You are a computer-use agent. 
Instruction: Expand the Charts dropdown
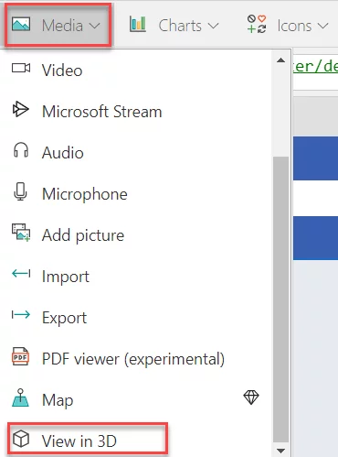[x=174, y=25]
